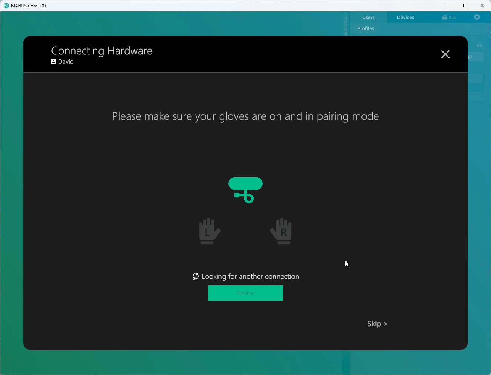Open settings via the gear icon
Image resolution: width=491 pixels, height=375 pixels.
pos(477,17)
